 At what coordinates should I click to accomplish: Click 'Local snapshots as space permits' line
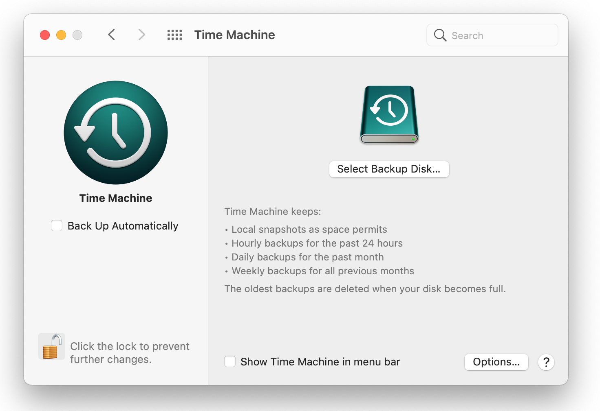tap(309, 230)
